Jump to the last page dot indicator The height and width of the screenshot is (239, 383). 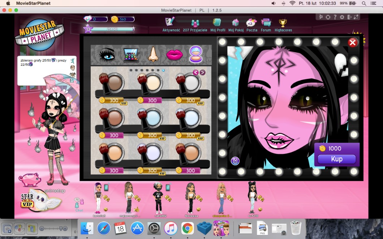point(163,71)
